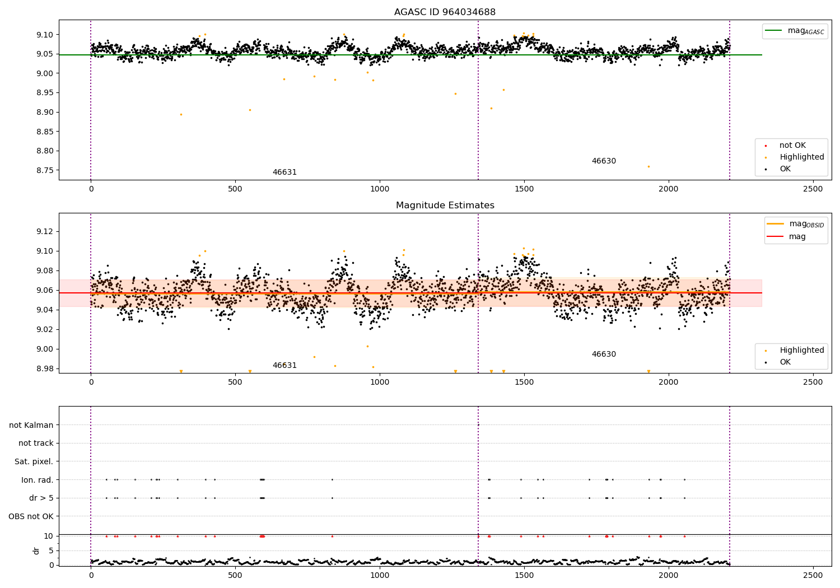Click the dr y-axis label in bottom plot
840x588 pixels.
36,550
